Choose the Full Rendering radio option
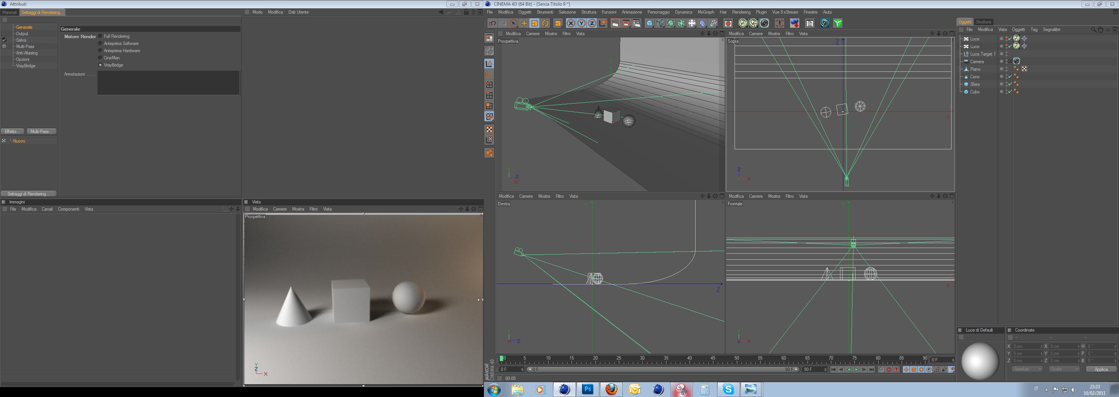The height and width of the screenshot is (397, 1119). point(100,36)
